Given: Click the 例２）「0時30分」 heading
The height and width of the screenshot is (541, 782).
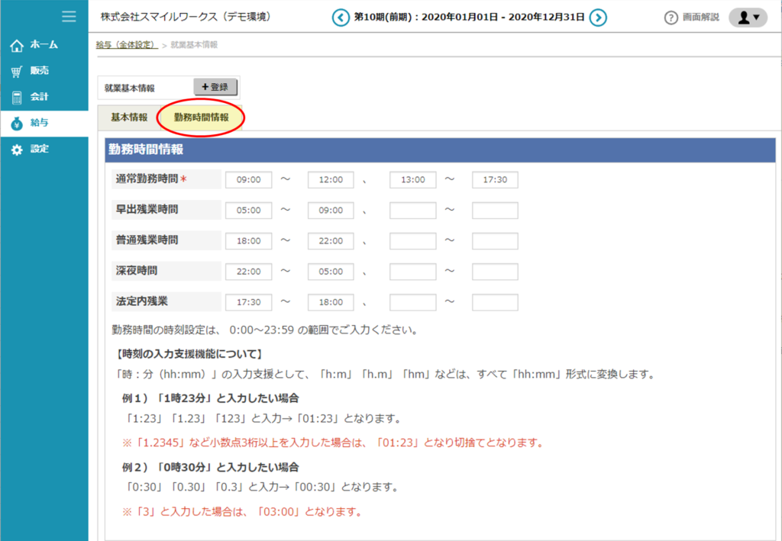Looking at the screenshot, I should 211,467.
